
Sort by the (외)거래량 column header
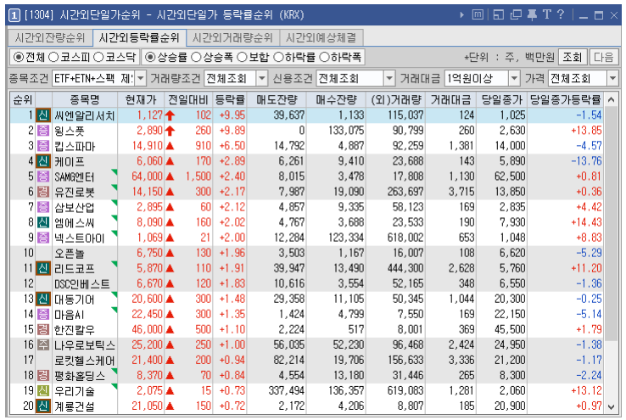tap(396, 99)
